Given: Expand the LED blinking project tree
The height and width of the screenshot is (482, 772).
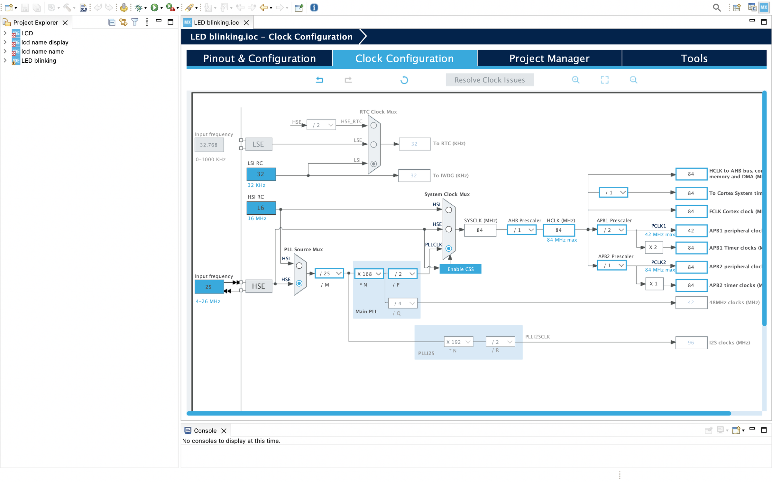Looking at the screenshot, I should 5,60.
